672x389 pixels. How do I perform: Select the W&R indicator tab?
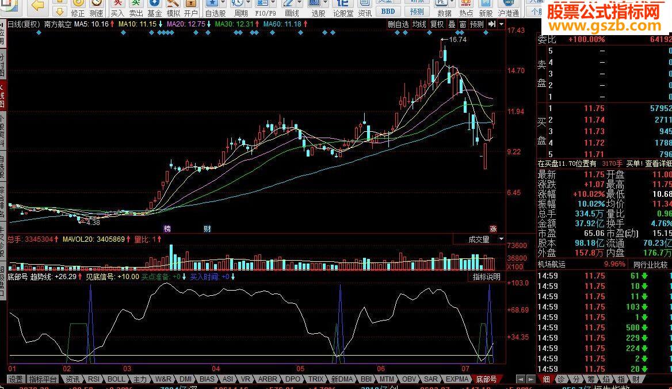163,379
